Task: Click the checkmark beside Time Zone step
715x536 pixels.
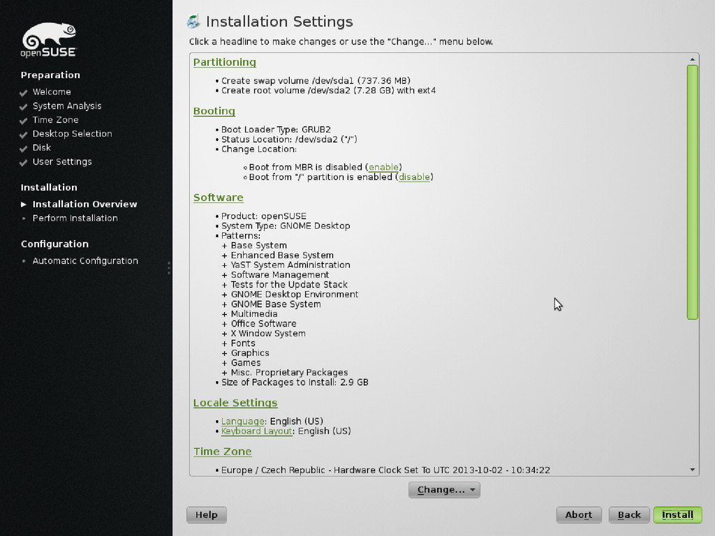Action: (23, 121)
